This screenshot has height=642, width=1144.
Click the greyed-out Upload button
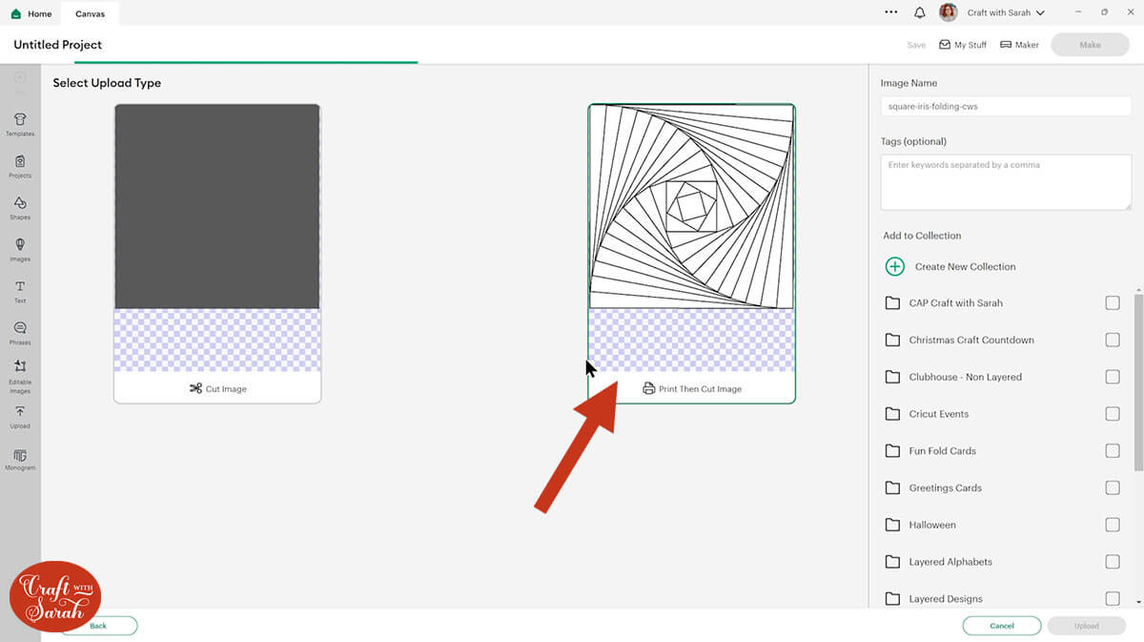1086,626
